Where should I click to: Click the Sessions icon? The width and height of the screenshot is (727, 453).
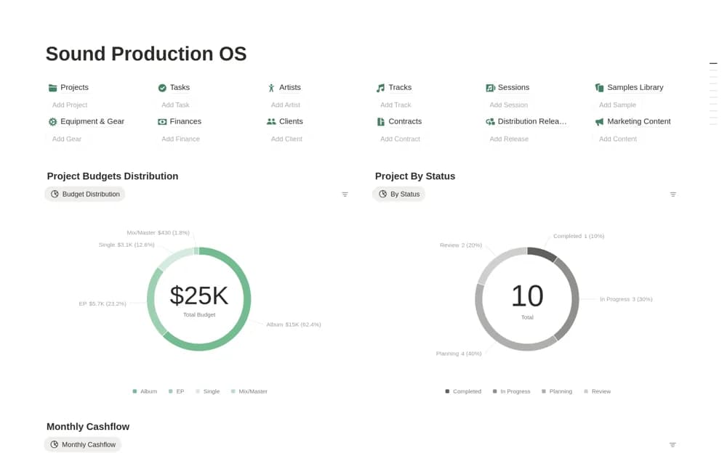[x=490, y=88]
